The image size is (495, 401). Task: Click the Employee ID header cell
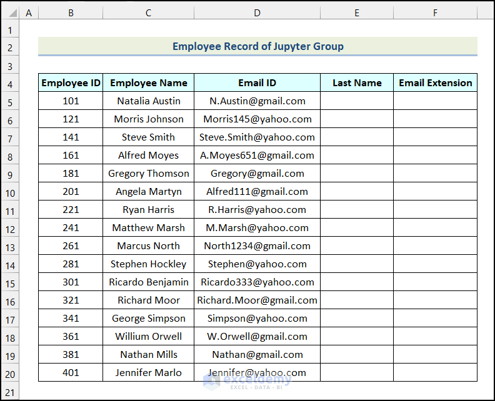(x=71, y=82)
